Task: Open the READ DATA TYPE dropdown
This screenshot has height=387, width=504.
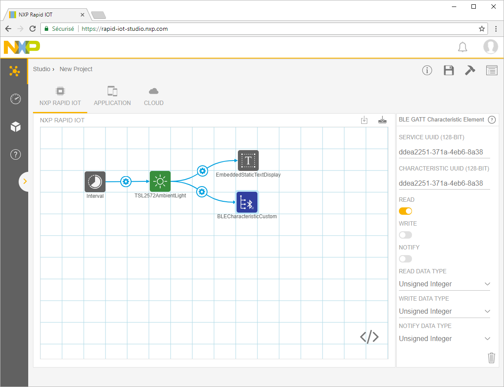Action: click(444, 284)
